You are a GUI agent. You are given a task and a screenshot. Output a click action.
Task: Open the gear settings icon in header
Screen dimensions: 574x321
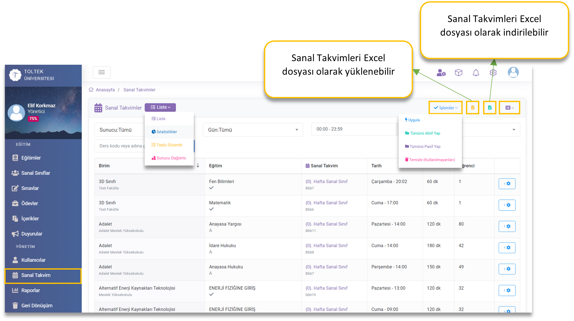493,73
